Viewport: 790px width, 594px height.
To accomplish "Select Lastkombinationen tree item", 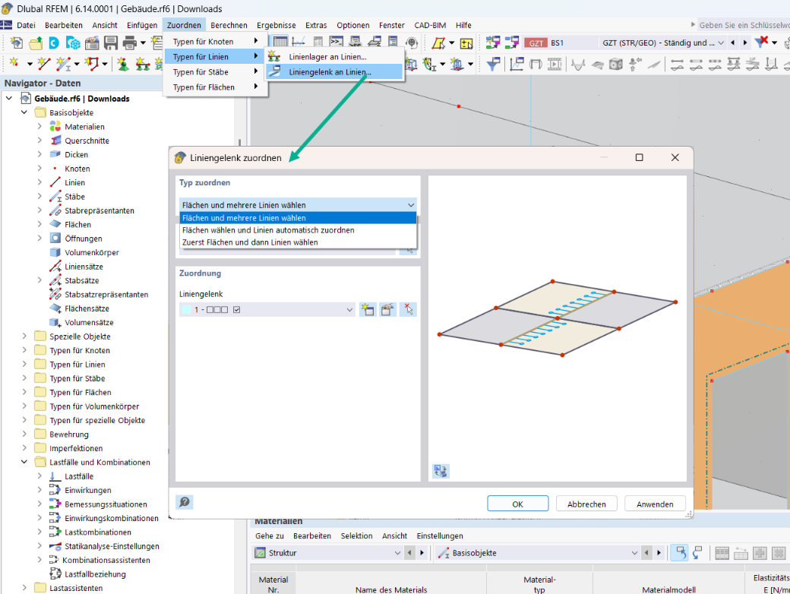I will point(98,532).
